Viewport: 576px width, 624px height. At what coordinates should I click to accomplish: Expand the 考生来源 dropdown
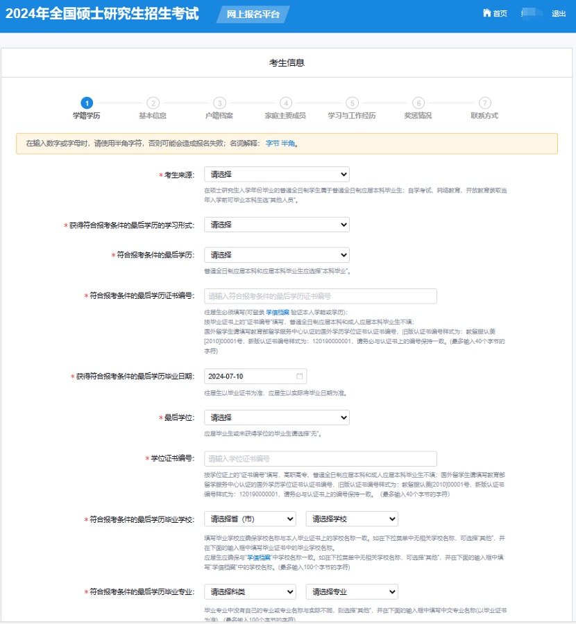(x=276, y=174)
